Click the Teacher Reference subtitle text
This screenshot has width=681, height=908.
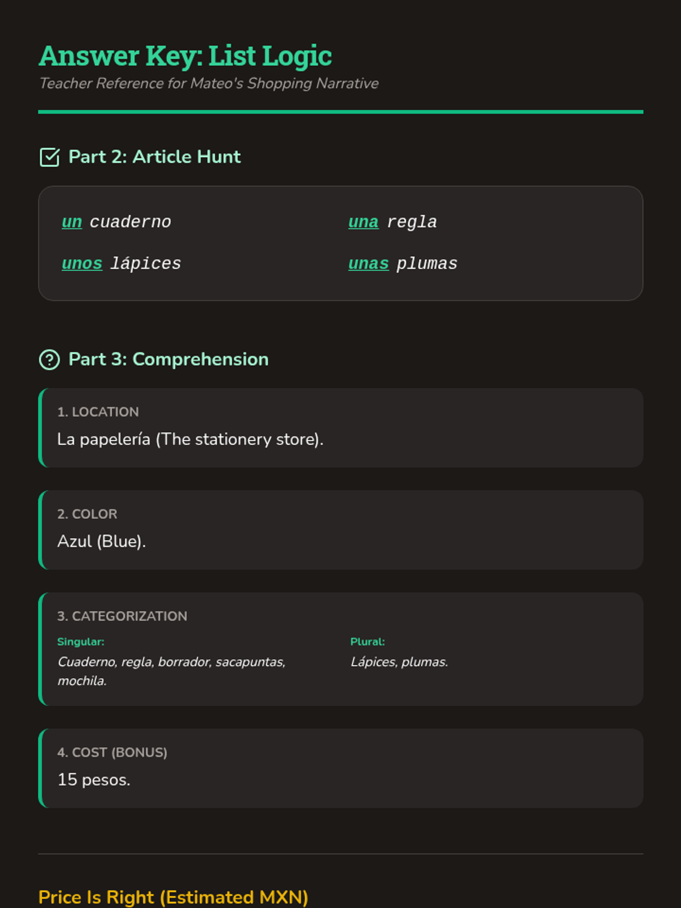(x=209, y=83)
